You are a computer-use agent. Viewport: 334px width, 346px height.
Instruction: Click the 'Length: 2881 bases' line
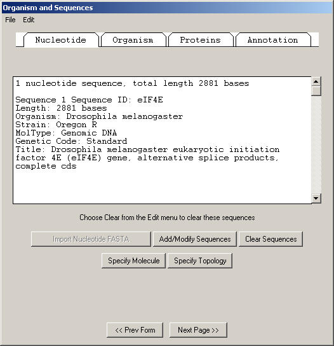click(61, 108)
